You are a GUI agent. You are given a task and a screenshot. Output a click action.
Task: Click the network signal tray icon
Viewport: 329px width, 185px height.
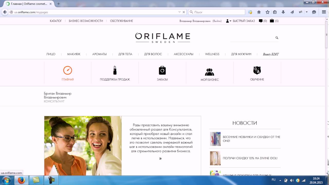pos(304,180)
